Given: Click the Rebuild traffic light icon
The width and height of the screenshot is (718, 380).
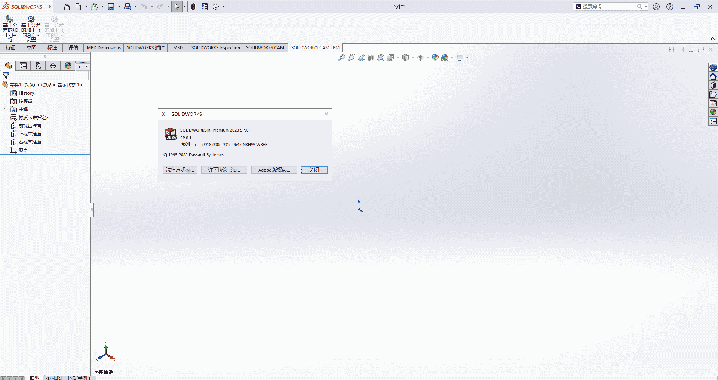Looking at the screenshot, I should coord(193,7).
